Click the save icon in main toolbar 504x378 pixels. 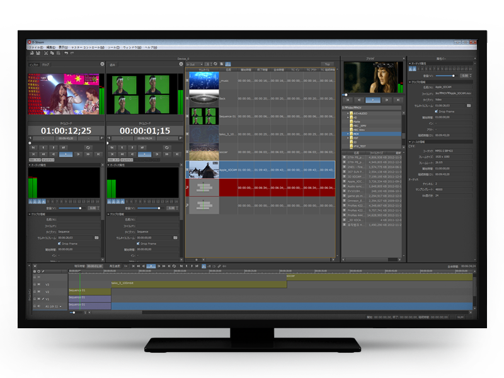pos(38,53)
